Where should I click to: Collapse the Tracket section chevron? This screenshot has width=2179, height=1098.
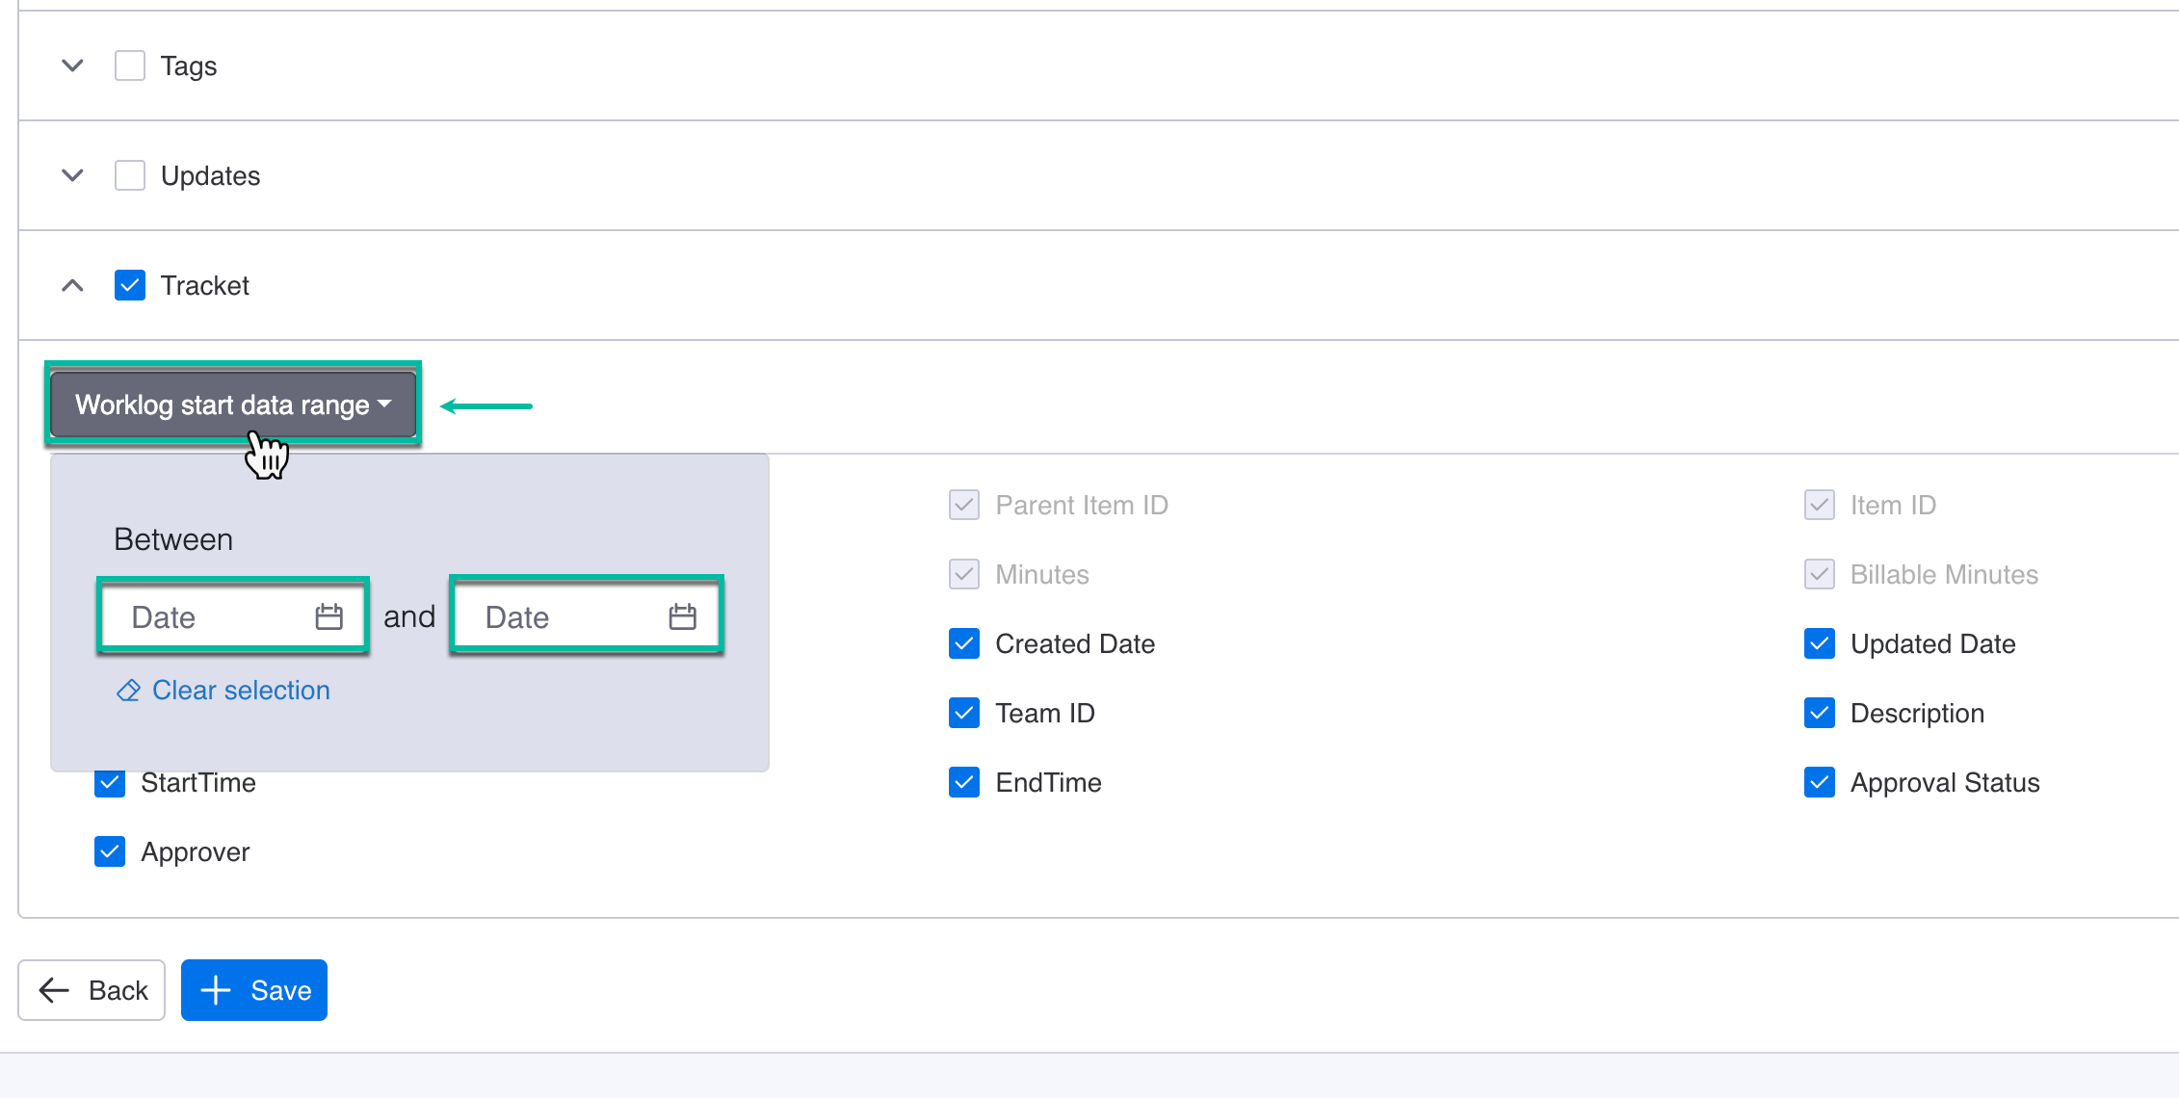(x=71, y=284)
